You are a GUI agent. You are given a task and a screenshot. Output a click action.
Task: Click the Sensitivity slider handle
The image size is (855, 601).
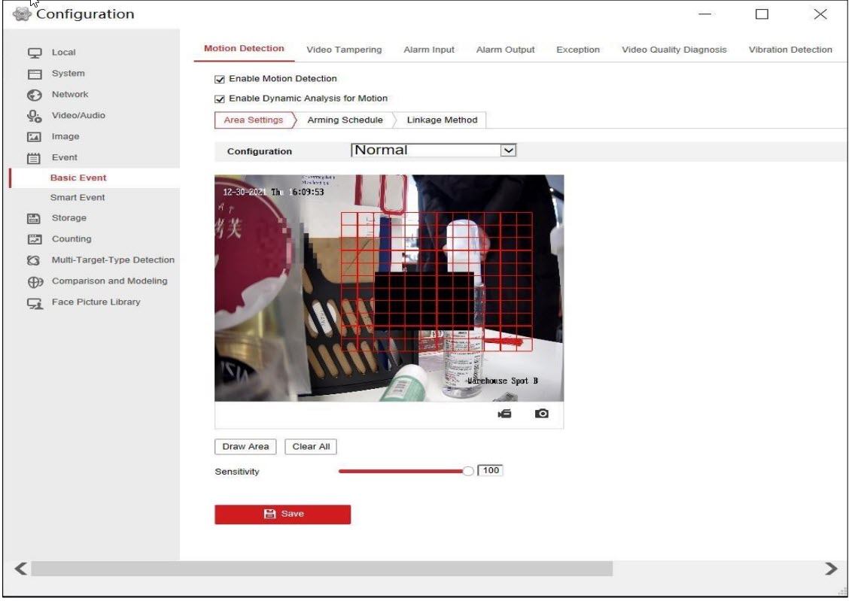pyautogui.click(x=468, y=472)
